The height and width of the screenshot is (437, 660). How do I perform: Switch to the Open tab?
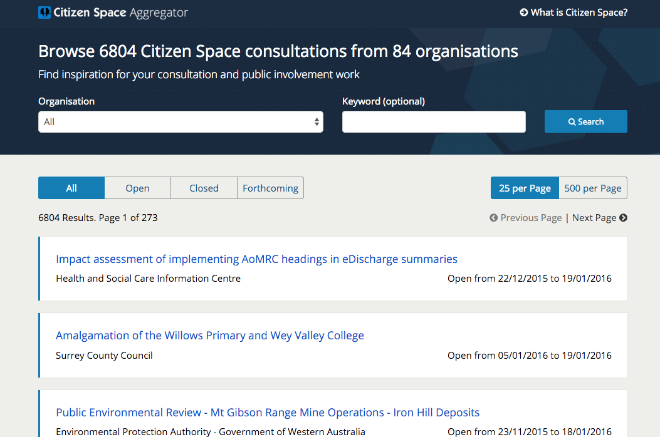(137, 188)
